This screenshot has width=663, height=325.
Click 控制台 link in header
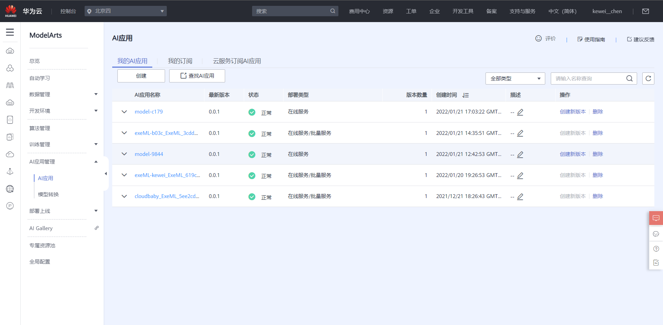click(68, 11)
